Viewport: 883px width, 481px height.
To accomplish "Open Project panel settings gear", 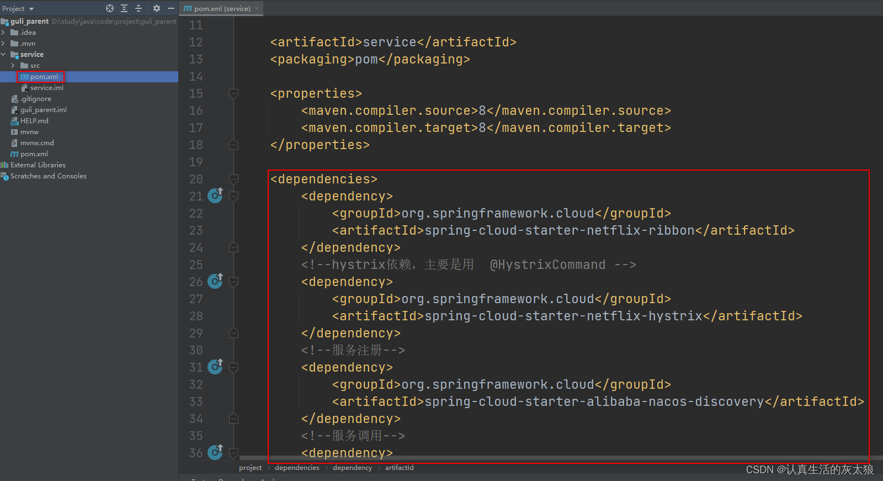I will 157,8.
